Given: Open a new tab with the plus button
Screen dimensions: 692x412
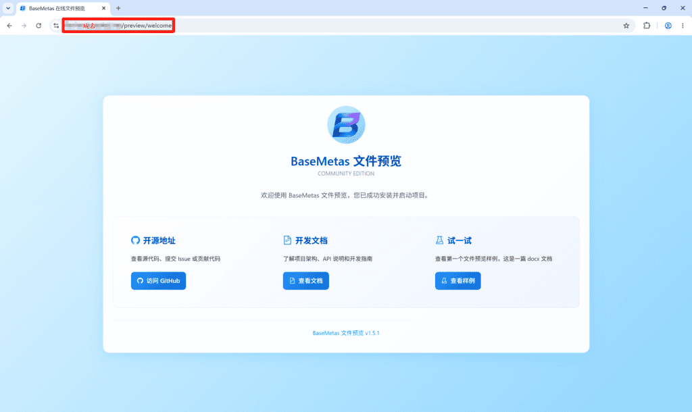Looking at the screenshot, I should coord(118,8).
